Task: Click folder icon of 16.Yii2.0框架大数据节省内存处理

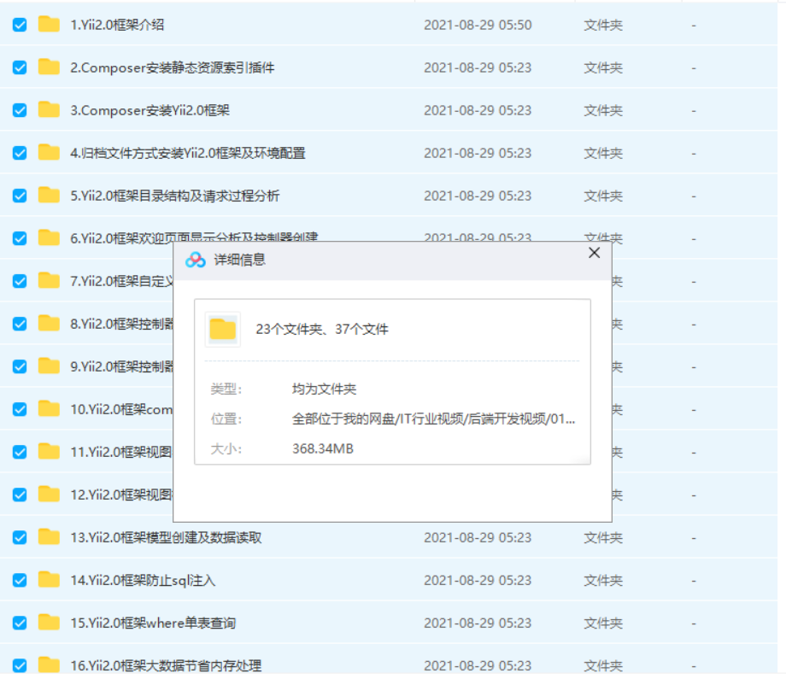Action: [49, 665]
